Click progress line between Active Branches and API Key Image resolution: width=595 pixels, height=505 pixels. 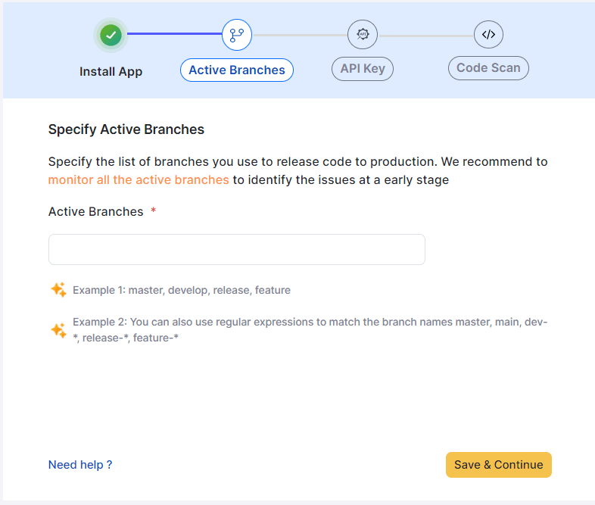pos(299,34)
